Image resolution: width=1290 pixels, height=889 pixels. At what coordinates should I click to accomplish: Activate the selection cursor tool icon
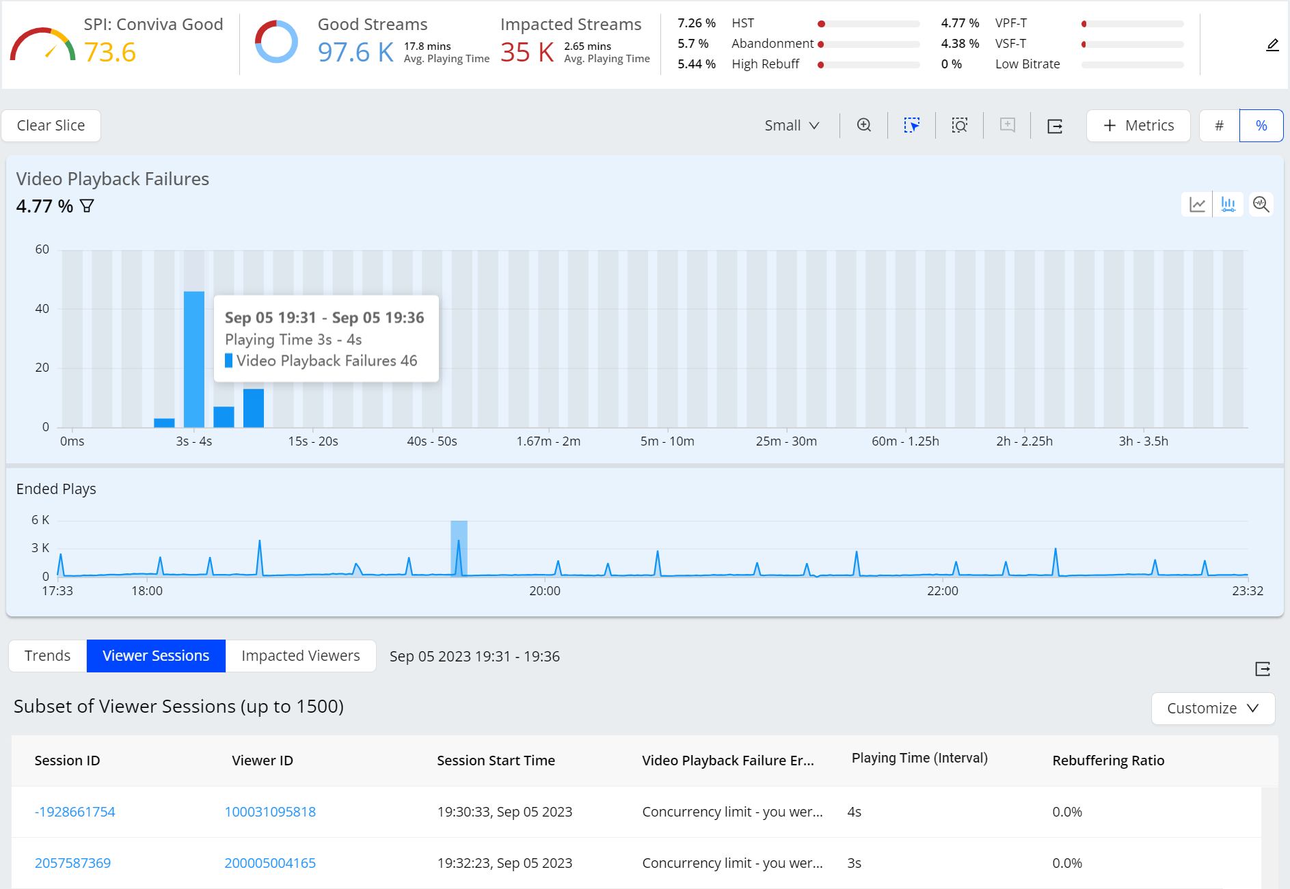911,125
